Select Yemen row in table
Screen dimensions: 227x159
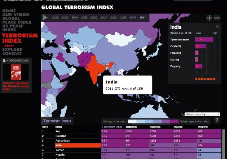[131, 150]
